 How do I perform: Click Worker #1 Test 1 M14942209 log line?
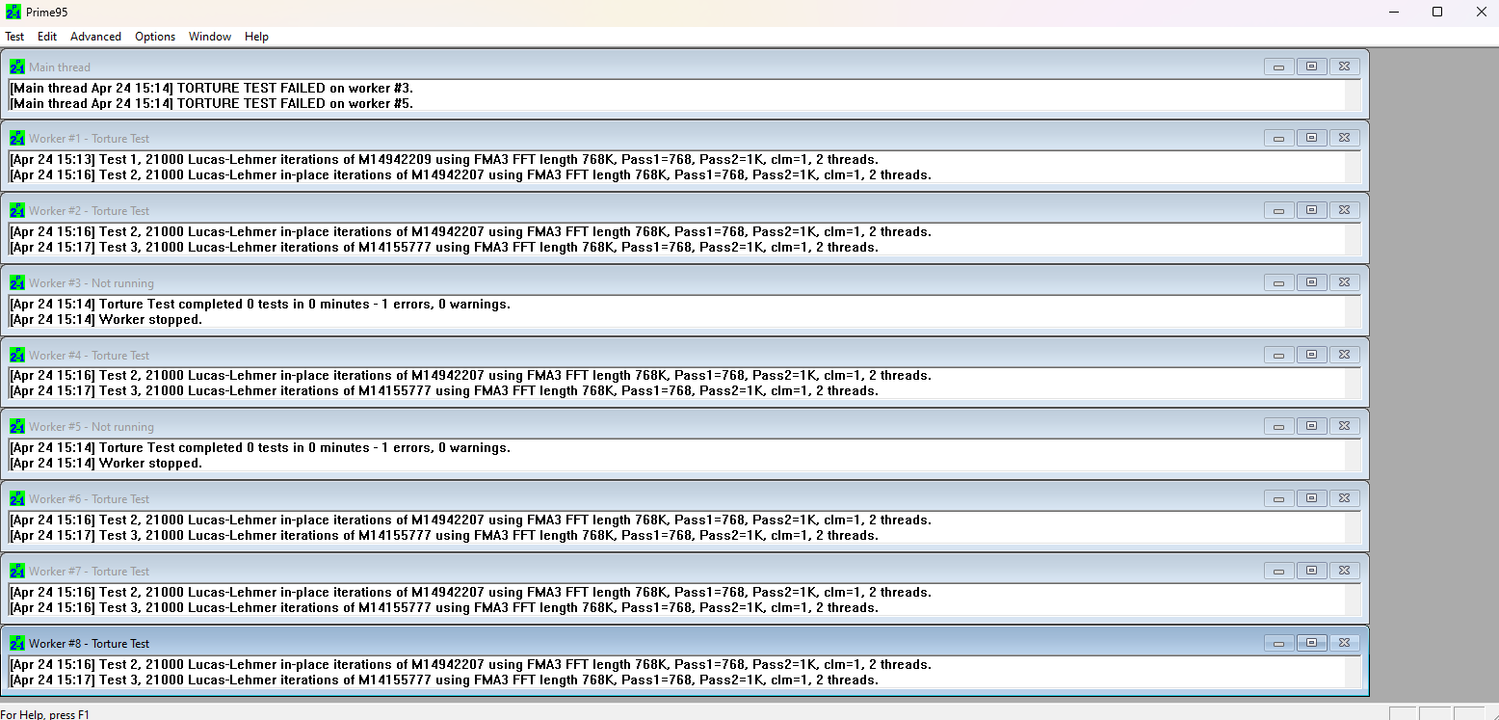click(444, 160)
